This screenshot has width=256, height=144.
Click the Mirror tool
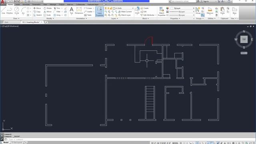48,12
